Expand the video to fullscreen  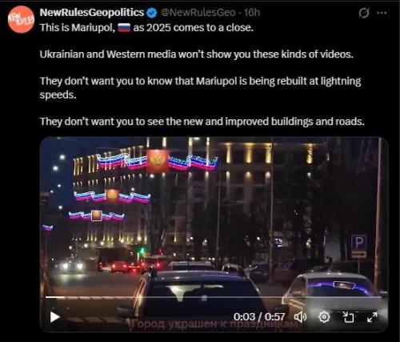(372, 317)
